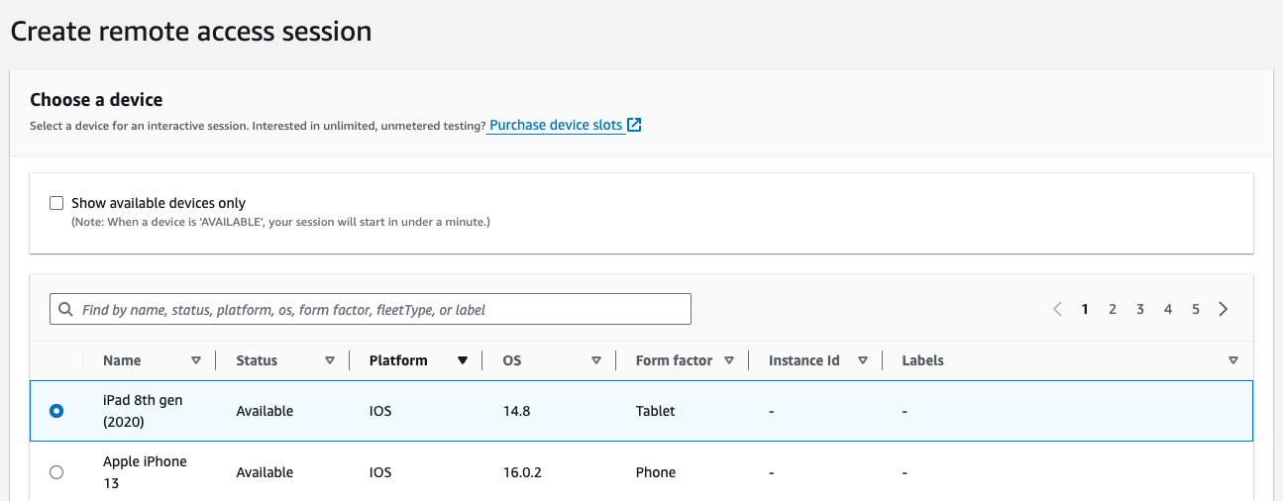Select the iPad 8th gen (2020) radio button
1283x501 pixels.
click(56, 411)
